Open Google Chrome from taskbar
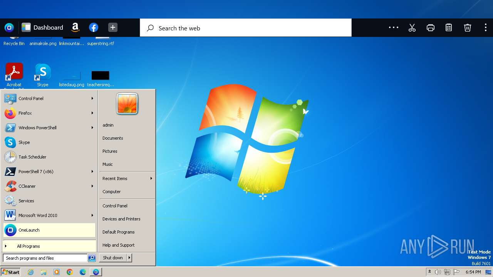This screenshot has width=493, height=277. (x=70, y=272)
